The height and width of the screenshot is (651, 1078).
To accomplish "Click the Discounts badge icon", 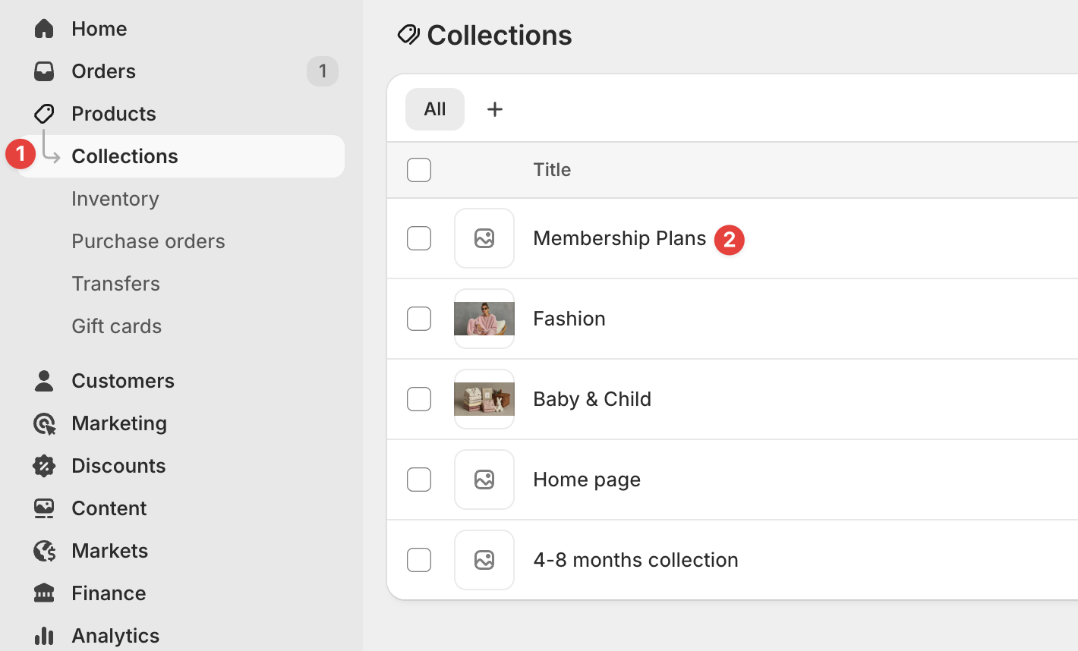I will point(44,466).
